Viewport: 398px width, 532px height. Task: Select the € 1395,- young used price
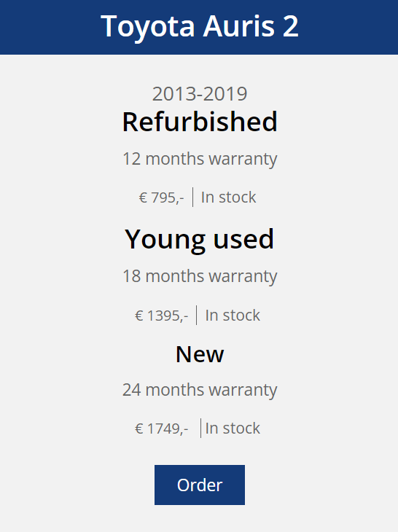[162, 316]
